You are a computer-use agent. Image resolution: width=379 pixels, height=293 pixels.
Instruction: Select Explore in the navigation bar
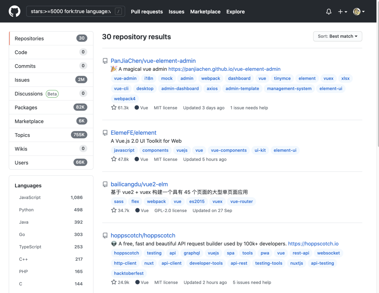point(235,12)
